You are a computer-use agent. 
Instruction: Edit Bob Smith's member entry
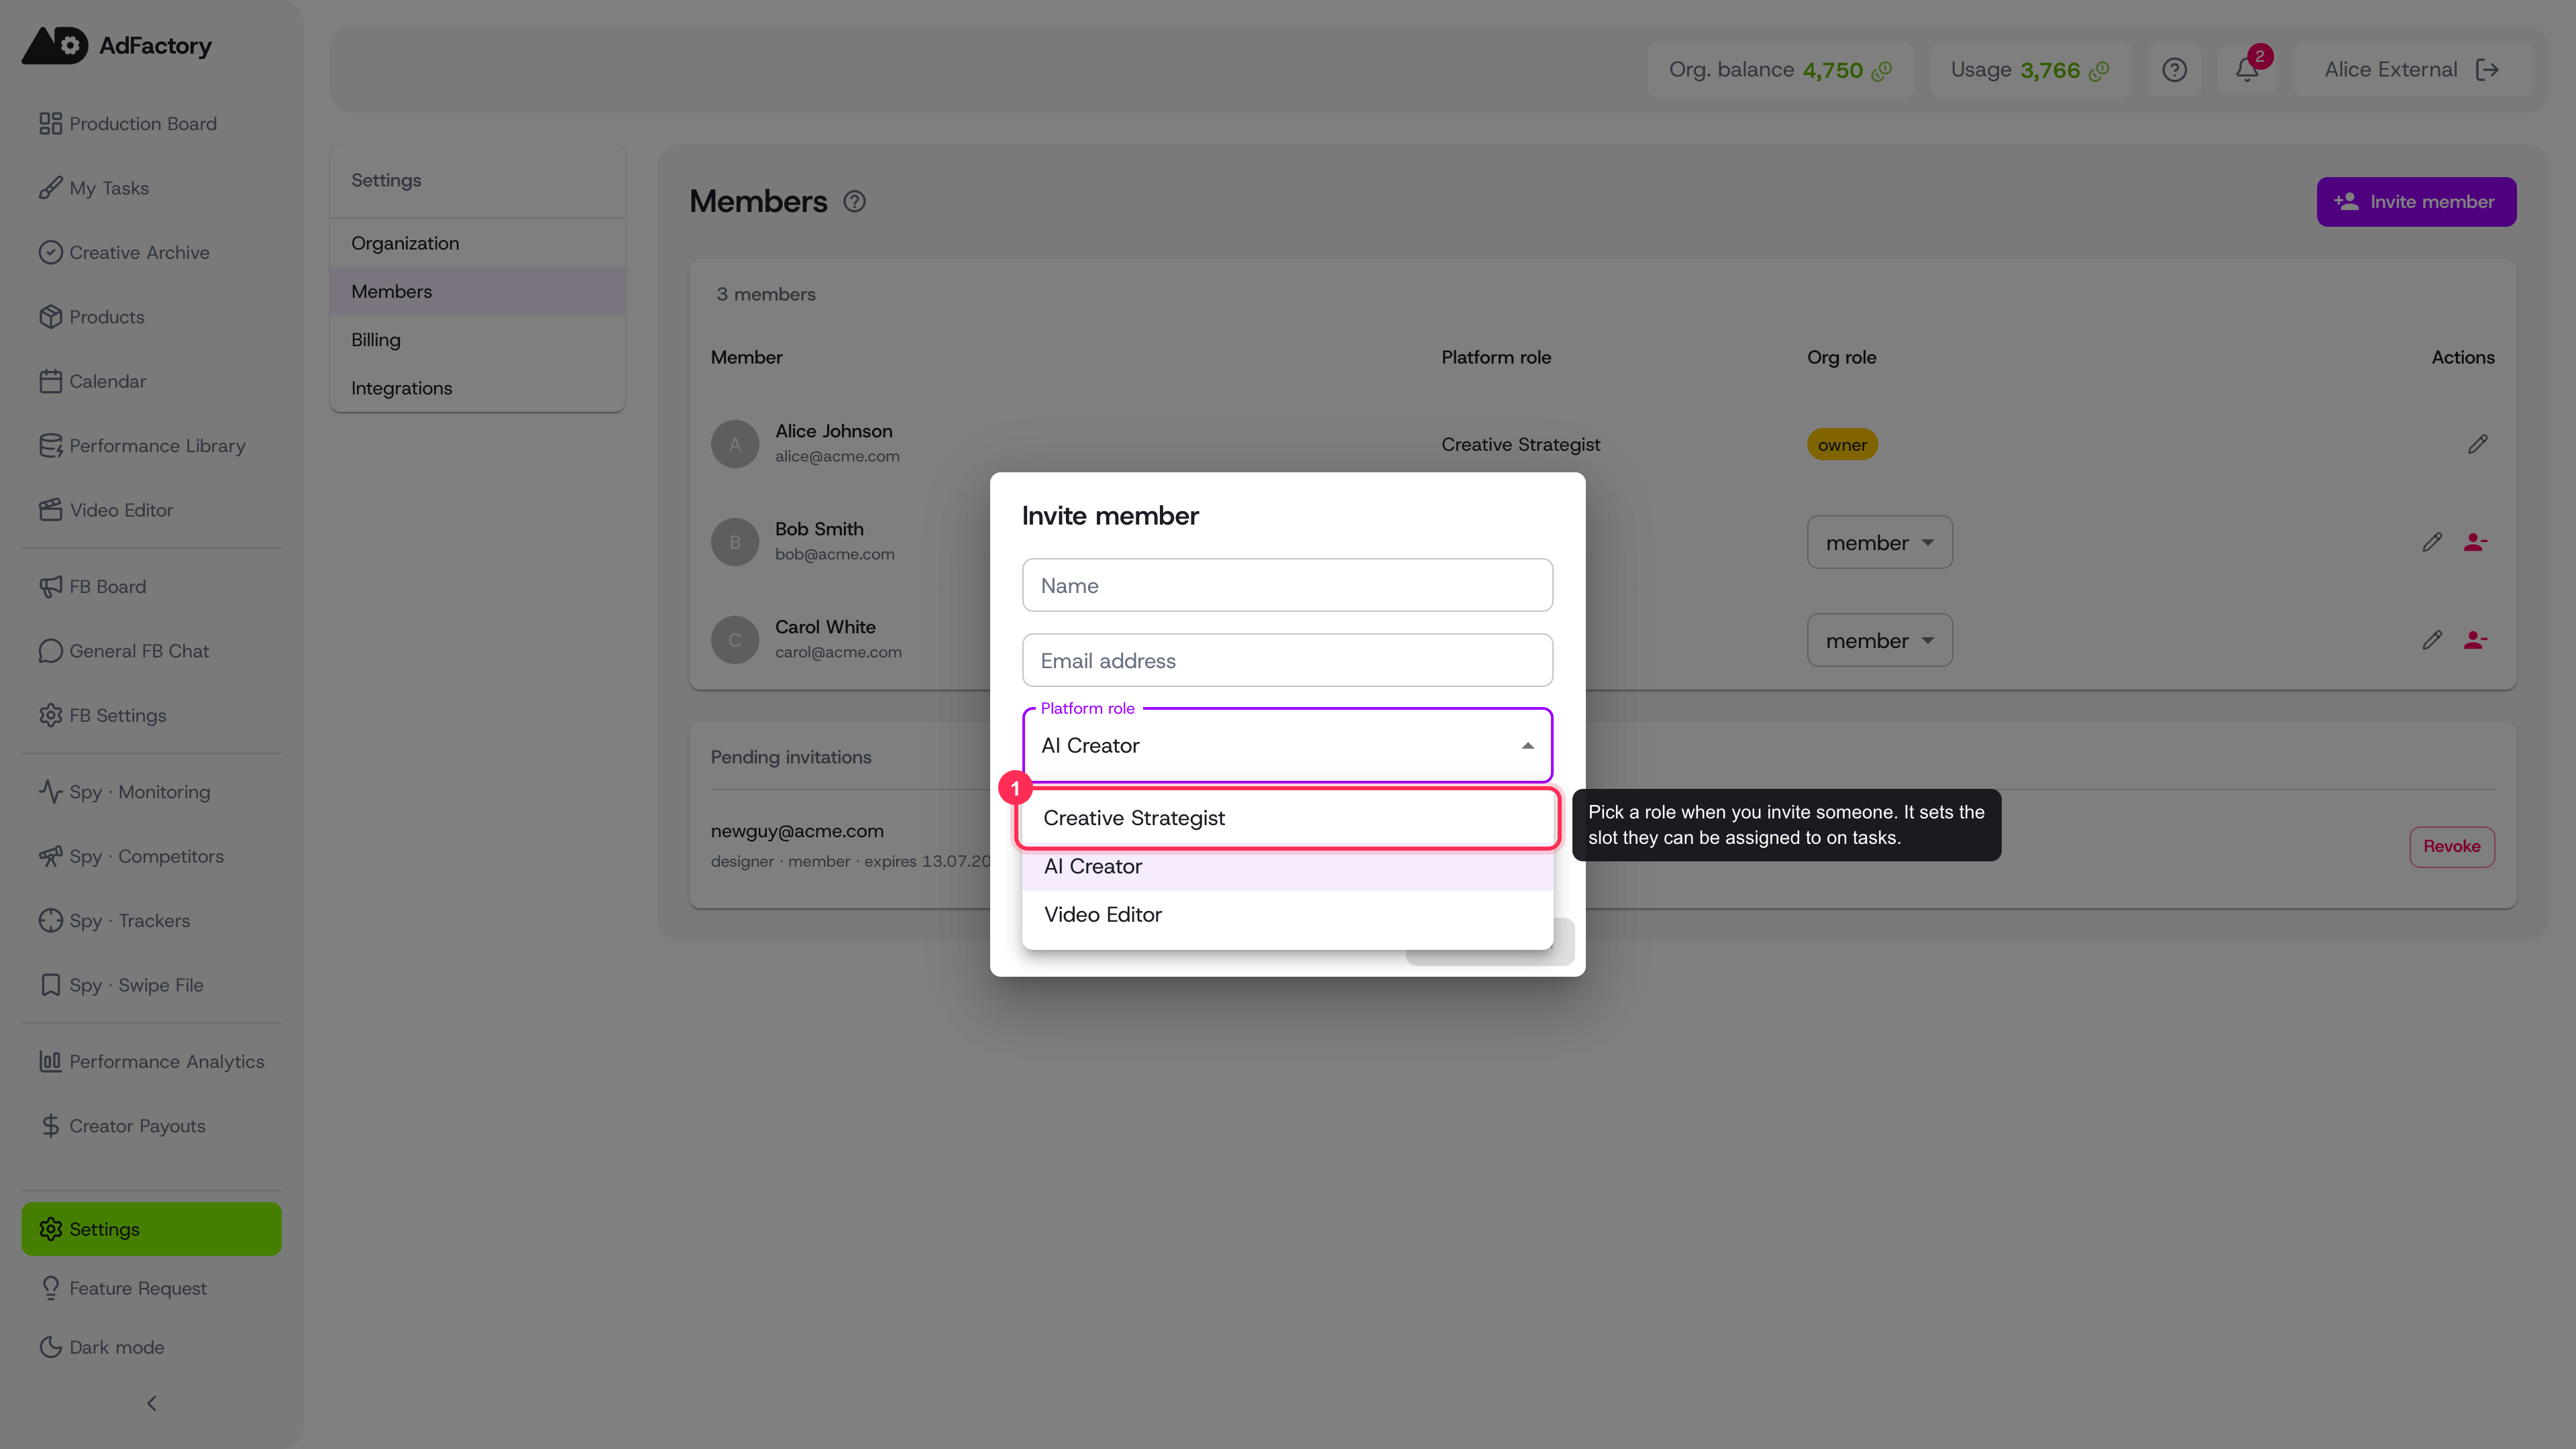[2432, 542]
